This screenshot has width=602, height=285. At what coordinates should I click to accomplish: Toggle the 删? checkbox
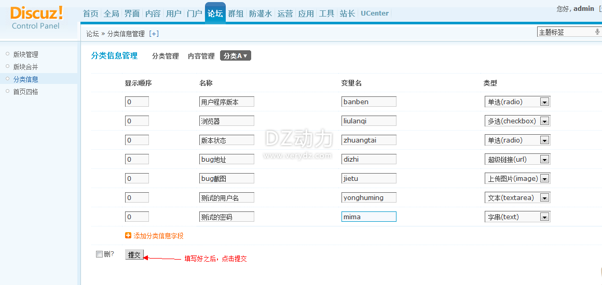(x=99, y=254)
